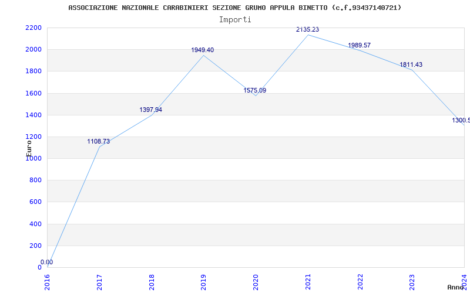Click the 'Anno' x-axis title

coord(455,287)
